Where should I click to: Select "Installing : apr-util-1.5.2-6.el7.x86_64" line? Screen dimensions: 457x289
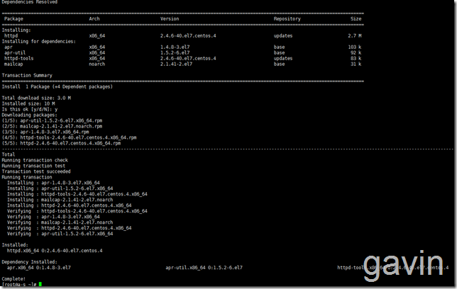pos(60,189)
